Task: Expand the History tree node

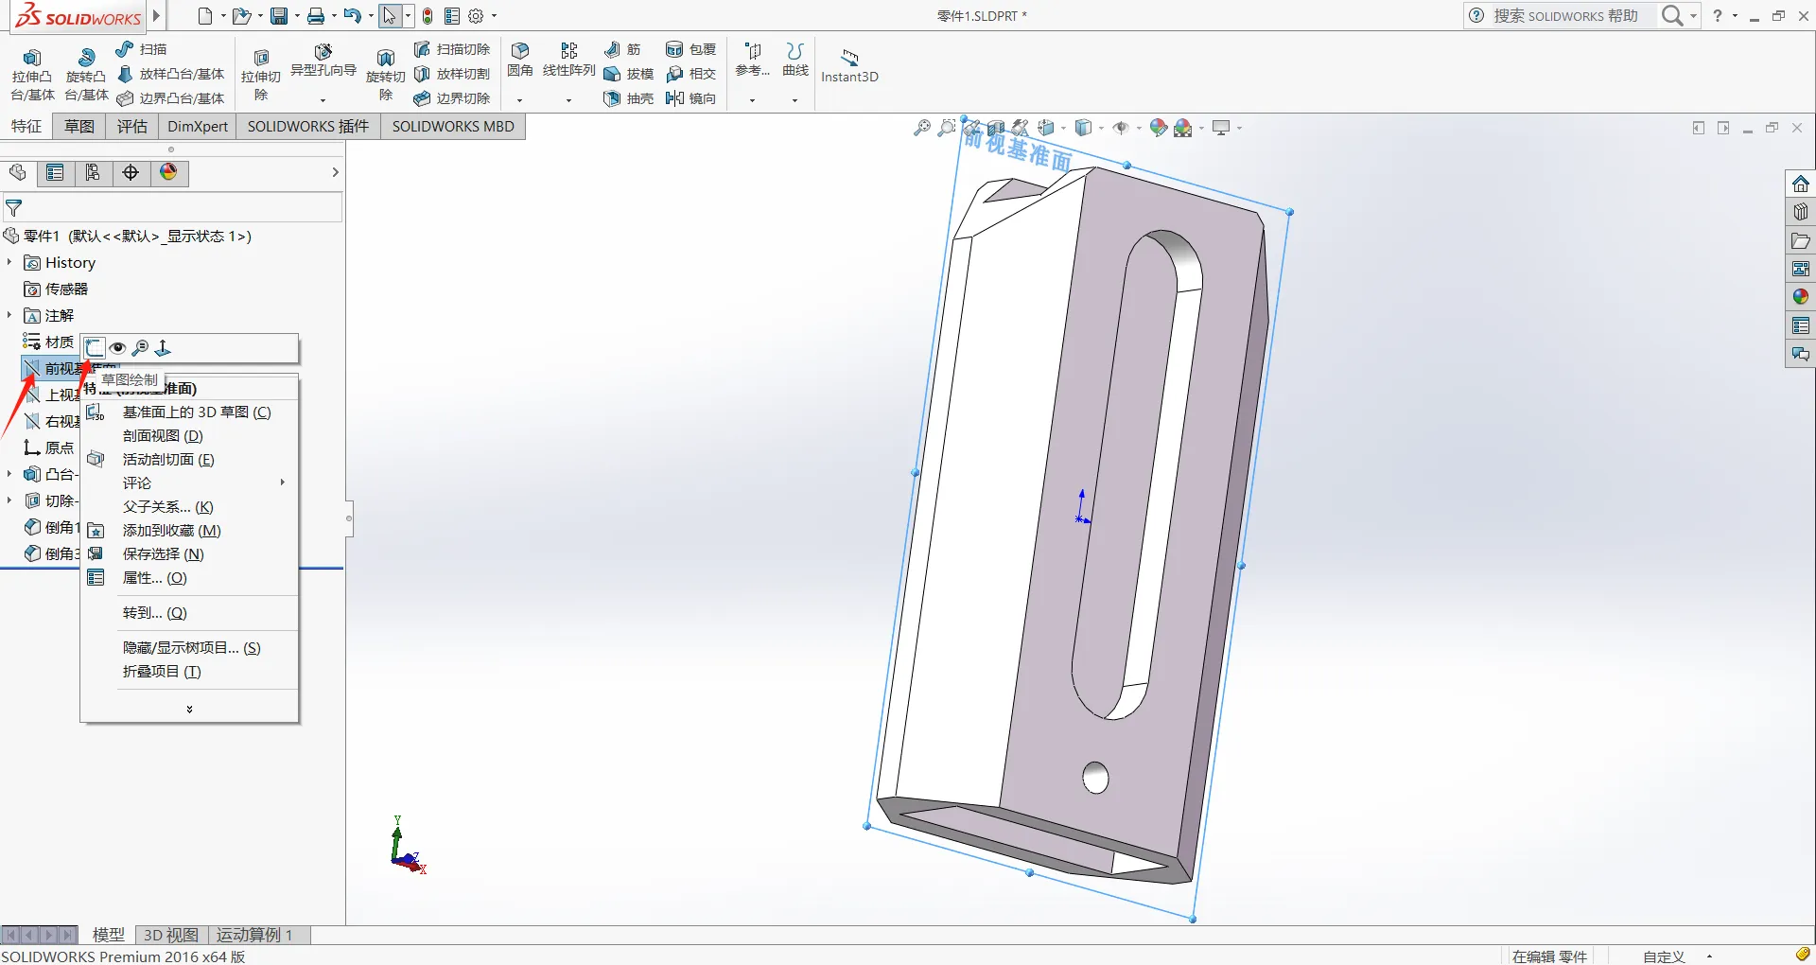Action: coord(9,262)
